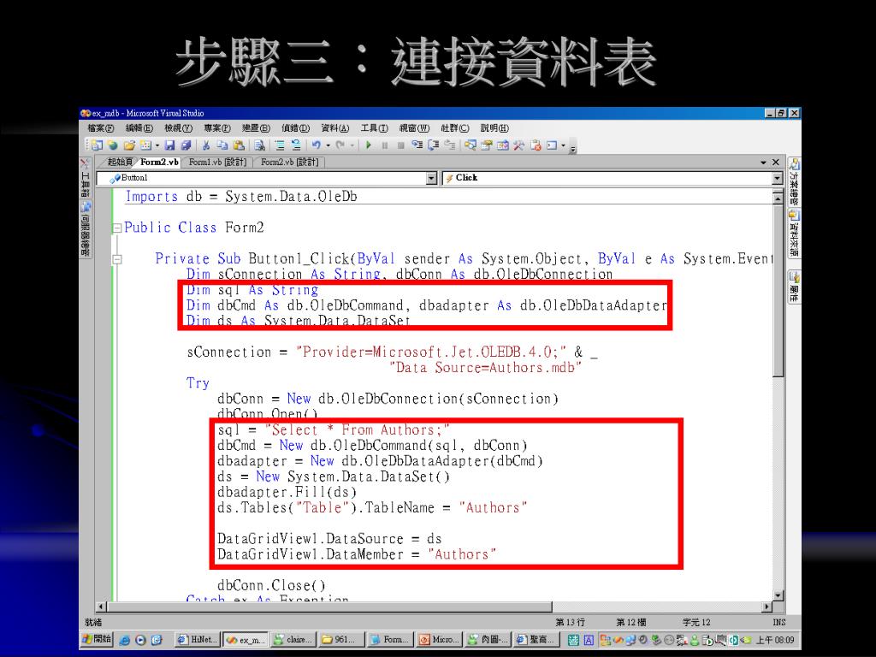Open the 工具箱 Toolbox side tab

[85, 178]
